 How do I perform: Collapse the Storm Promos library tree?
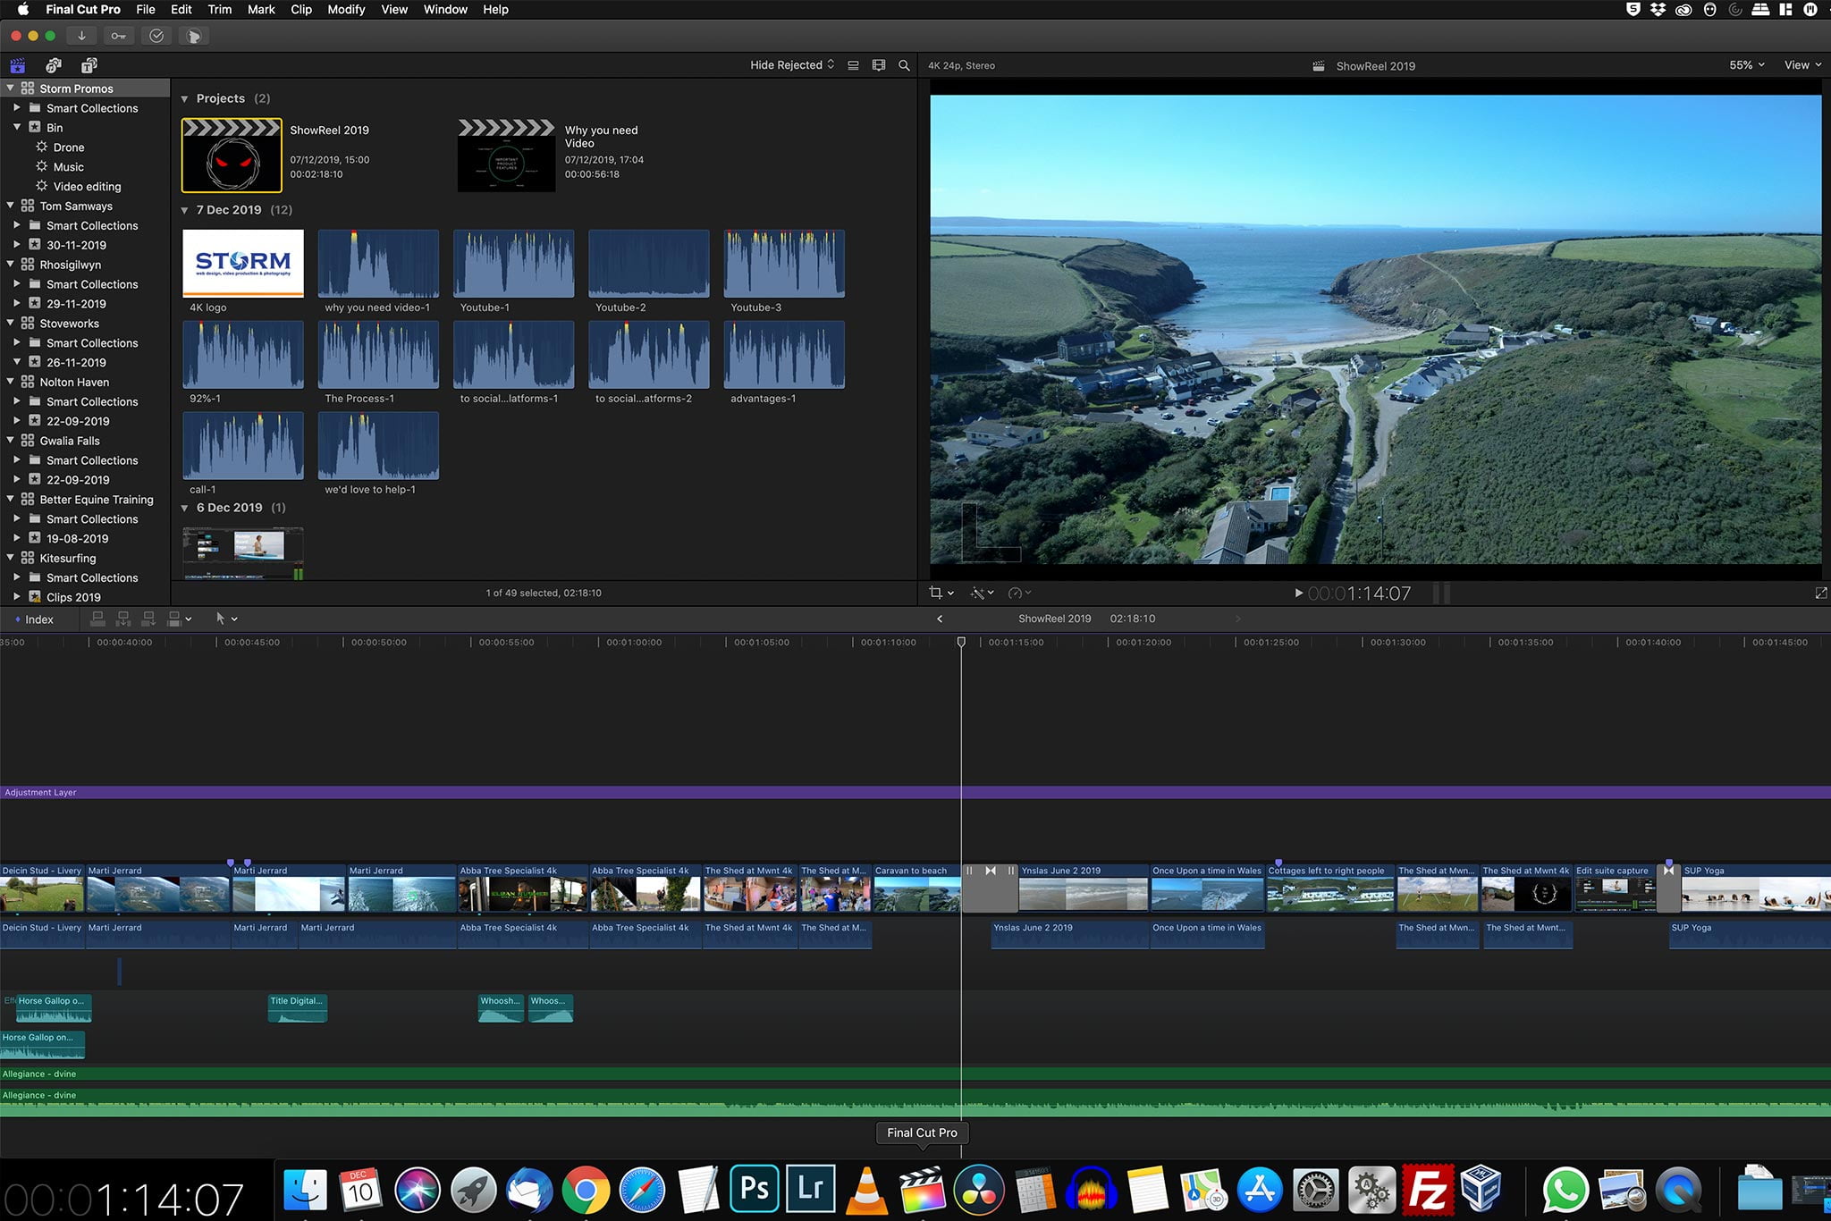11,88
